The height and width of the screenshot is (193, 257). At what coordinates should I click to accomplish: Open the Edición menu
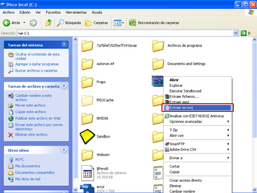tap(25, 12)
